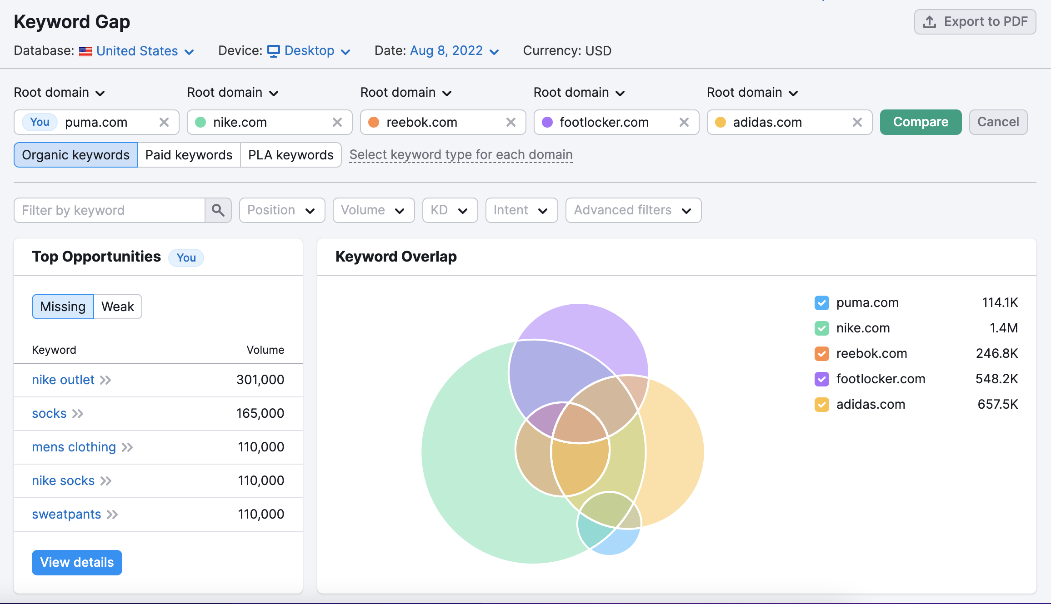
Task: Click the purple dot beside footlocker.com field
Action: 547,122
